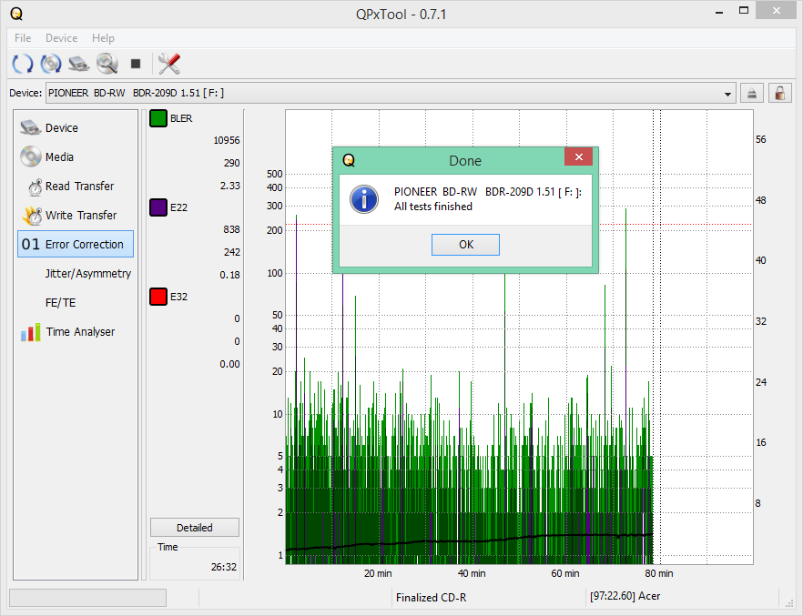Click the Detailed button

(195, 528)
